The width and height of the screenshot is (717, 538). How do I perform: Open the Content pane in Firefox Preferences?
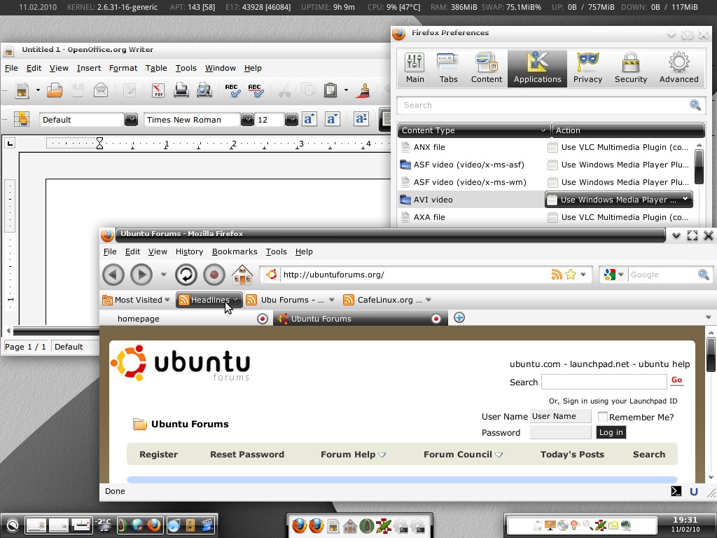point(487,68)
